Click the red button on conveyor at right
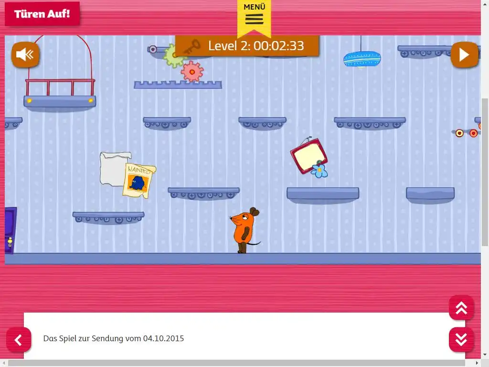489x367 pixels. (x=473, y=133)
